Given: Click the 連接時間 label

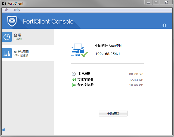Looking at the screenshot, I should (x=84, y=74).
